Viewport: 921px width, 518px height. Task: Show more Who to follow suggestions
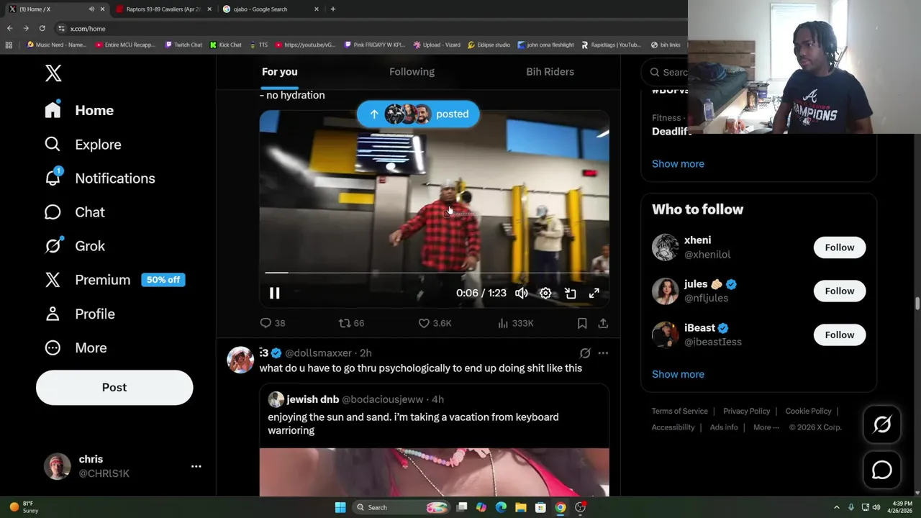tap(678, 374)
